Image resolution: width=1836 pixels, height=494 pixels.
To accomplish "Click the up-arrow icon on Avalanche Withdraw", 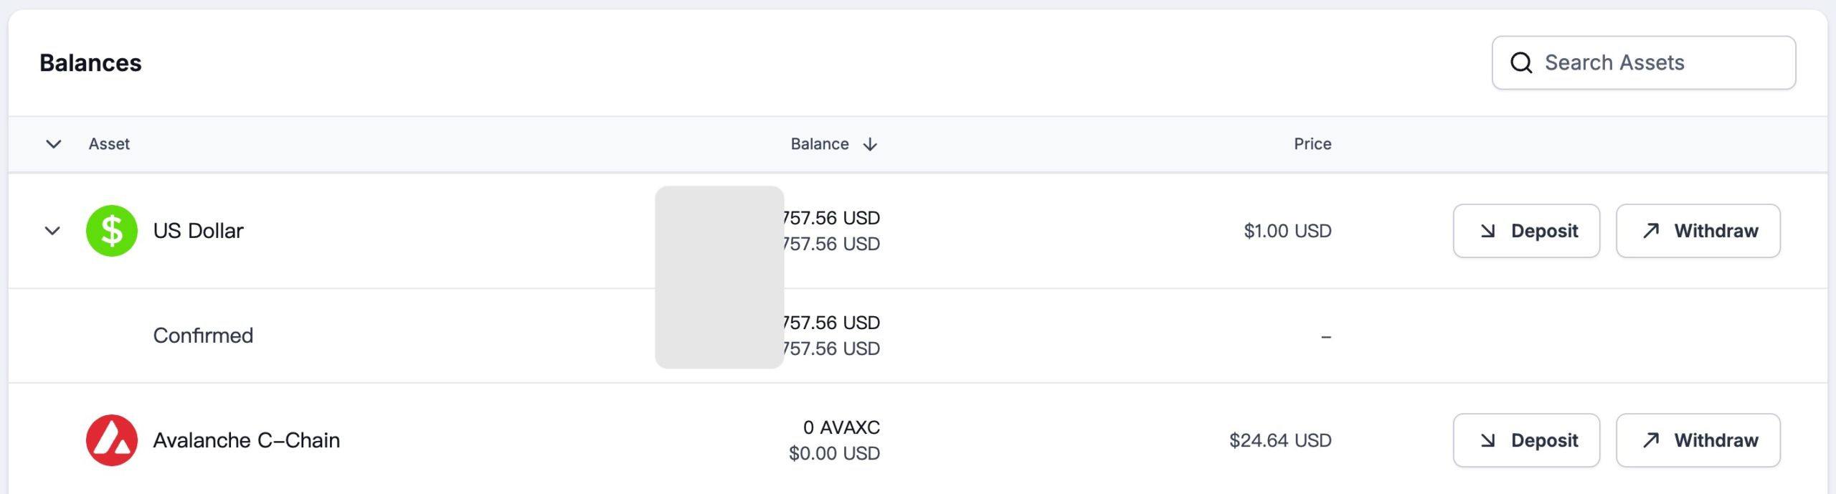I will tap(1651, 440).
